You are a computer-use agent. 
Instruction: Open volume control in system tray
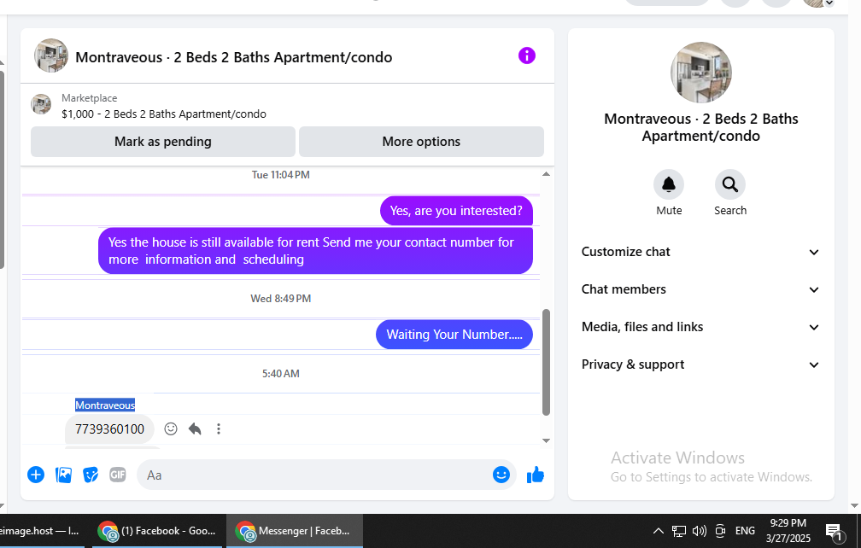click(x=699, y=530)
